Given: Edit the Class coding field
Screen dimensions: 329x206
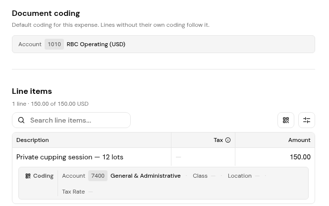Looking at the screenshot, I should (204, 176).
